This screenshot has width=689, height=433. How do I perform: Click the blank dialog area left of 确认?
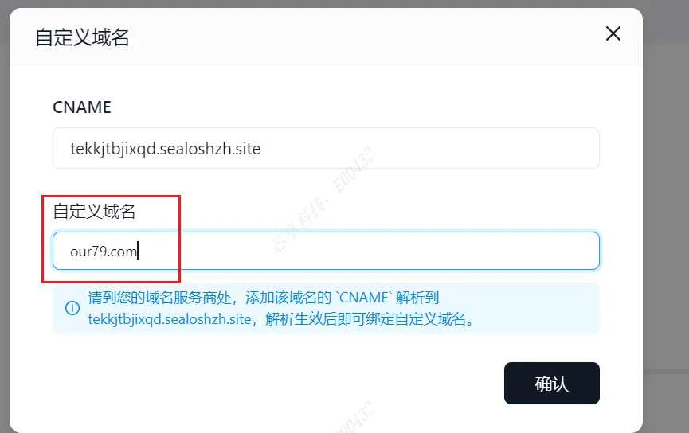click(264, 383)
